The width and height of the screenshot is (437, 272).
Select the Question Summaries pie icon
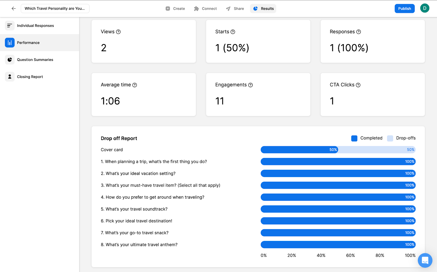[10, 59]
